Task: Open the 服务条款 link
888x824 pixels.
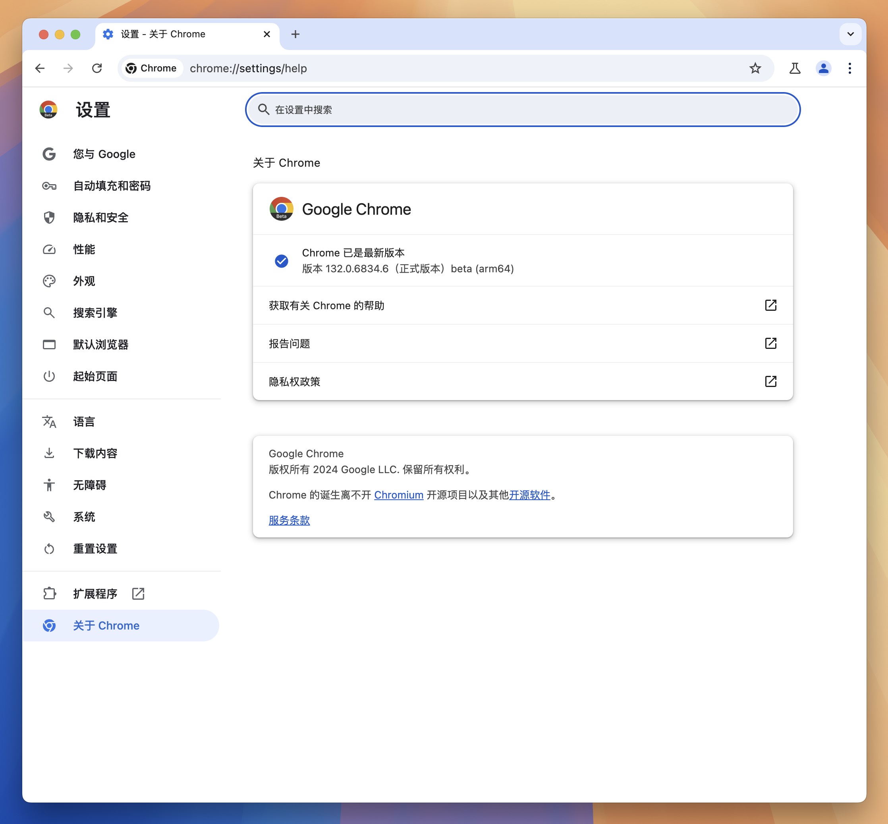Action: tap(289, 520)
